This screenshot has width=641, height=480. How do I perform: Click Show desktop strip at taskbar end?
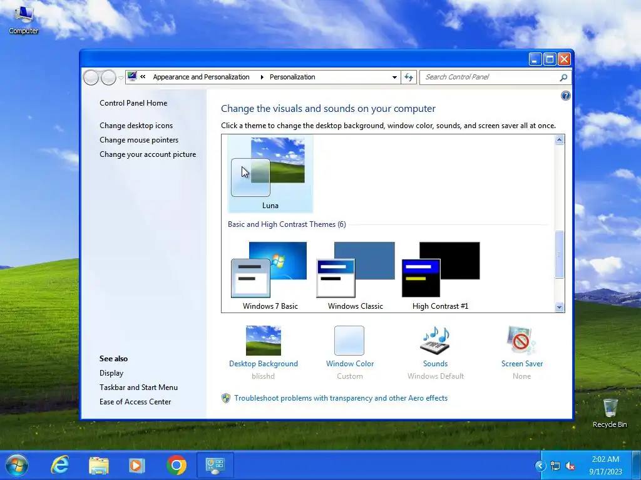(x=637, y=465)
